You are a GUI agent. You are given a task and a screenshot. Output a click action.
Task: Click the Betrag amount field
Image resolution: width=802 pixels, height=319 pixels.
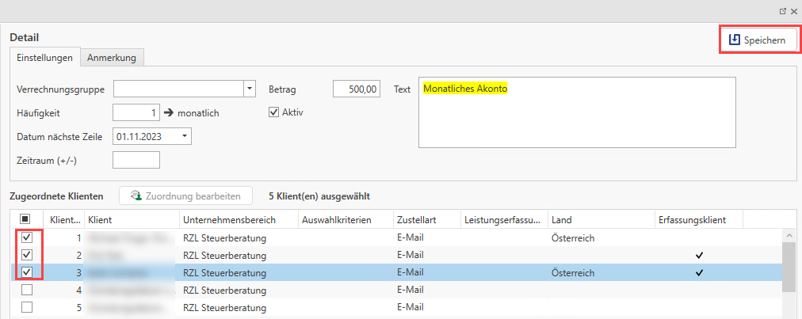click(x=357, y=89)
